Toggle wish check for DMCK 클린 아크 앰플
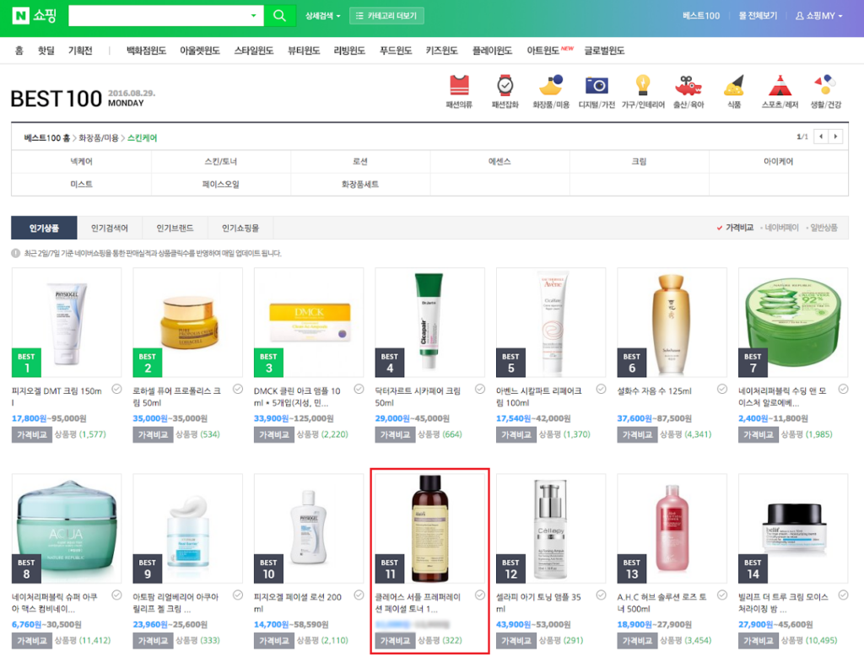The image size is (864, 662). tap(359, 390)
